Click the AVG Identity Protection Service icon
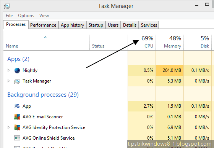Screen dimensions: 214x148 (17, 127)
